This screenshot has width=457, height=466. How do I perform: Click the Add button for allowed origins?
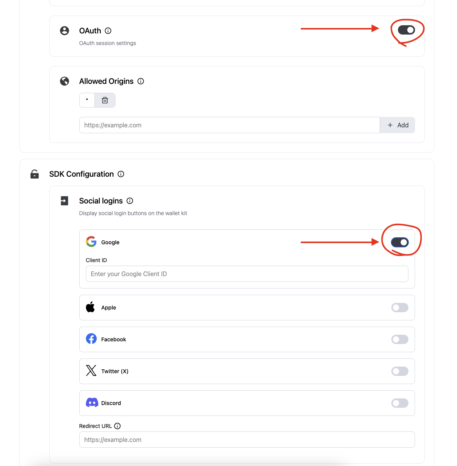click(x=397, y=125)
